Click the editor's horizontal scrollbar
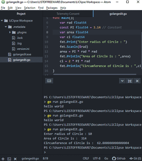This screenshot has width=142, height=161. coord(95,74)
